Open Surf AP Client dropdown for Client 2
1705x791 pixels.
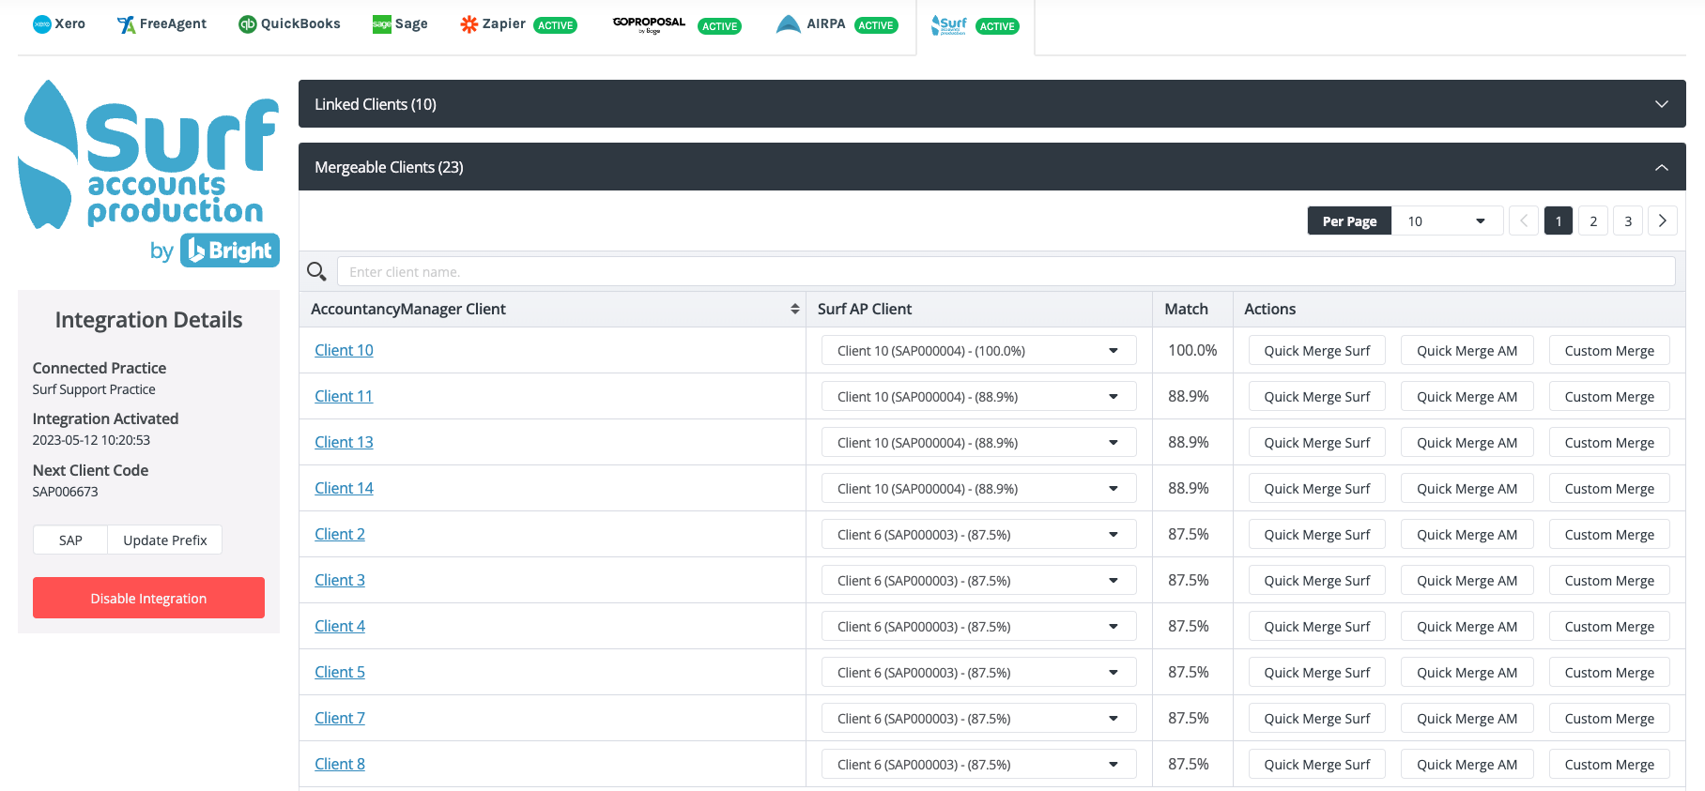tap(978, 535)
